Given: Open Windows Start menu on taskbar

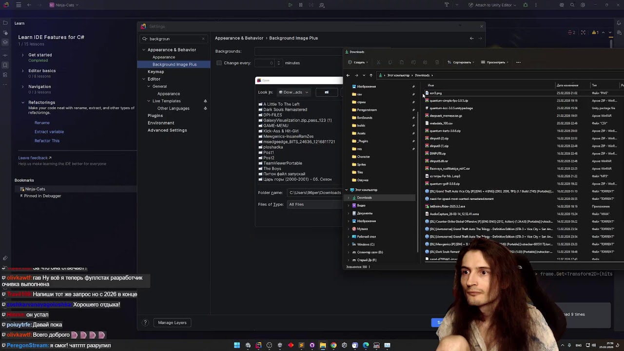Looking at the screenshot, I should click(237, 345).
